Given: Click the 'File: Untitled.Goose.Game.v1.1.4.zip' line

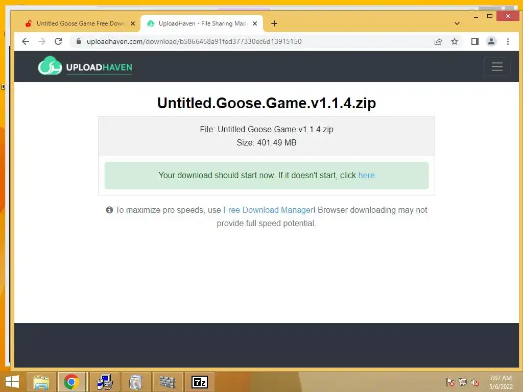Looking at the screenshot, I should pos(267,129).
